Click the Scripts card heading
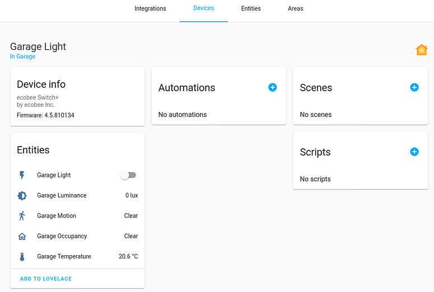Viewport: 434px width, 292px height. point(315,152)
